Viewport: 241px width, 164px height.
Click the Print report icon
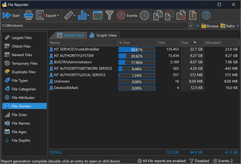click(29, 15)
